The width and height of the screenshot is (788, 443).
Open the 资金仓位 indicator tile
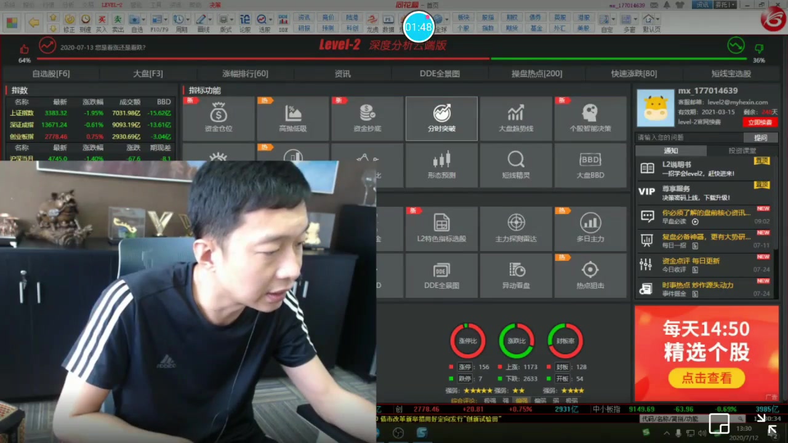[x=219, y=119]
